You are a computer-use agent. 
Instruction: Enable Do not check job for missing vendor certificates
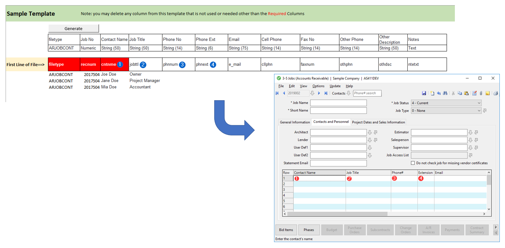413,163
